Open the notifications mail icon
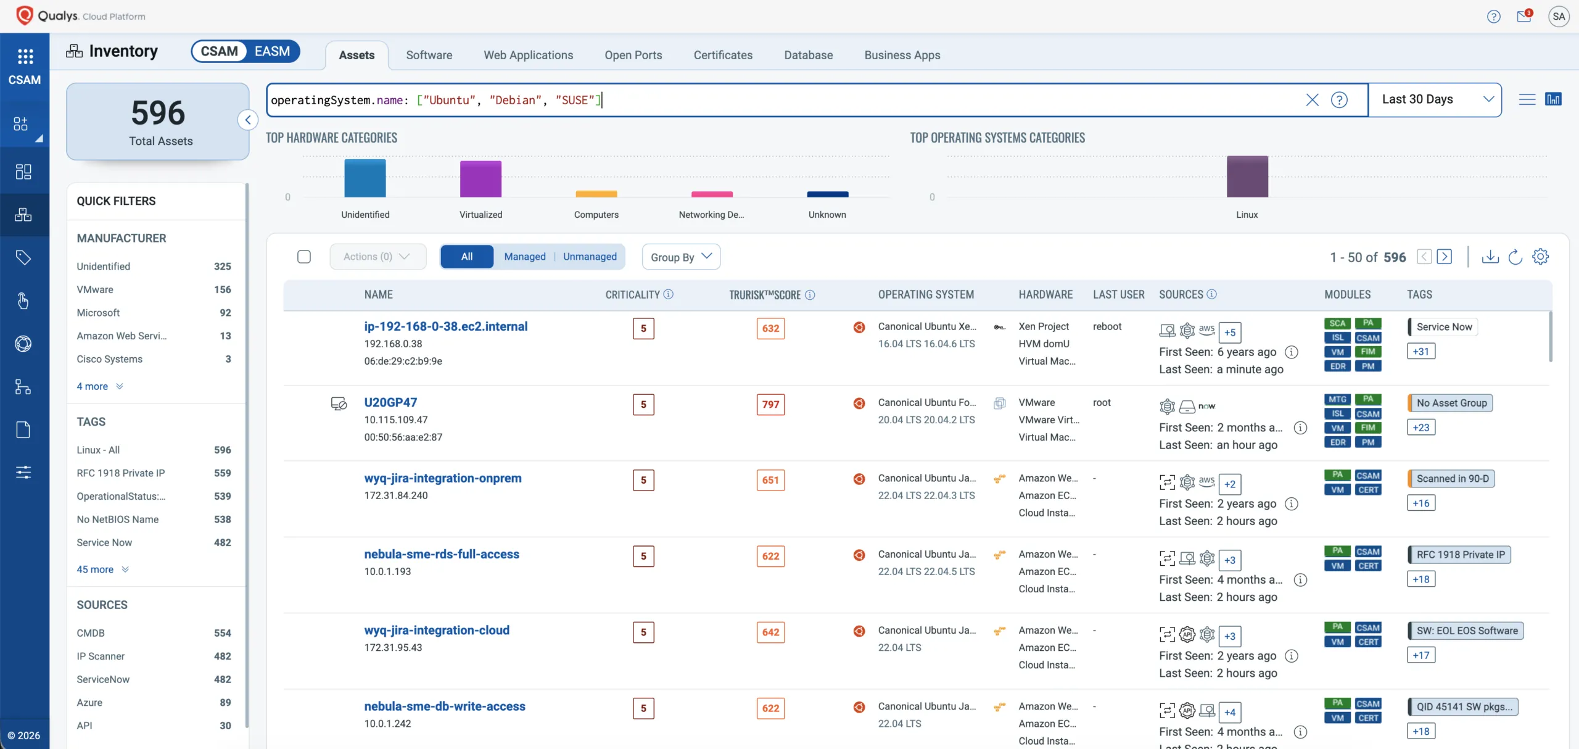 pyautogui.click(x=1524, y=16)
